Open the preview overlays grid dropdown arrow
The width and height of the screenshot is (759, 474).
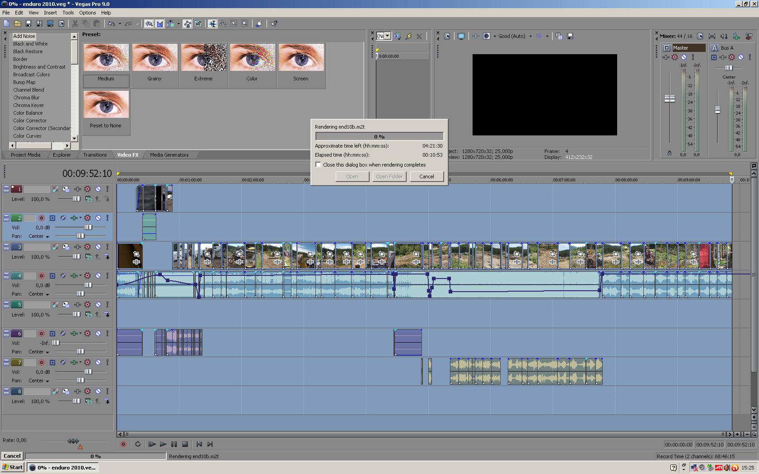click(547, 36)
